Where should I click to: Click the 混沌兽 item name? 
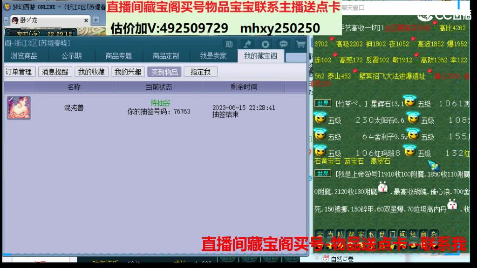click(74, 108)
